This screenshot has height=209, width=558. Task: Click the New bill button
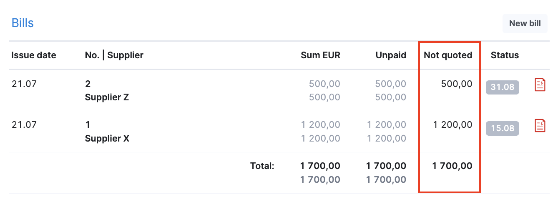525,23
